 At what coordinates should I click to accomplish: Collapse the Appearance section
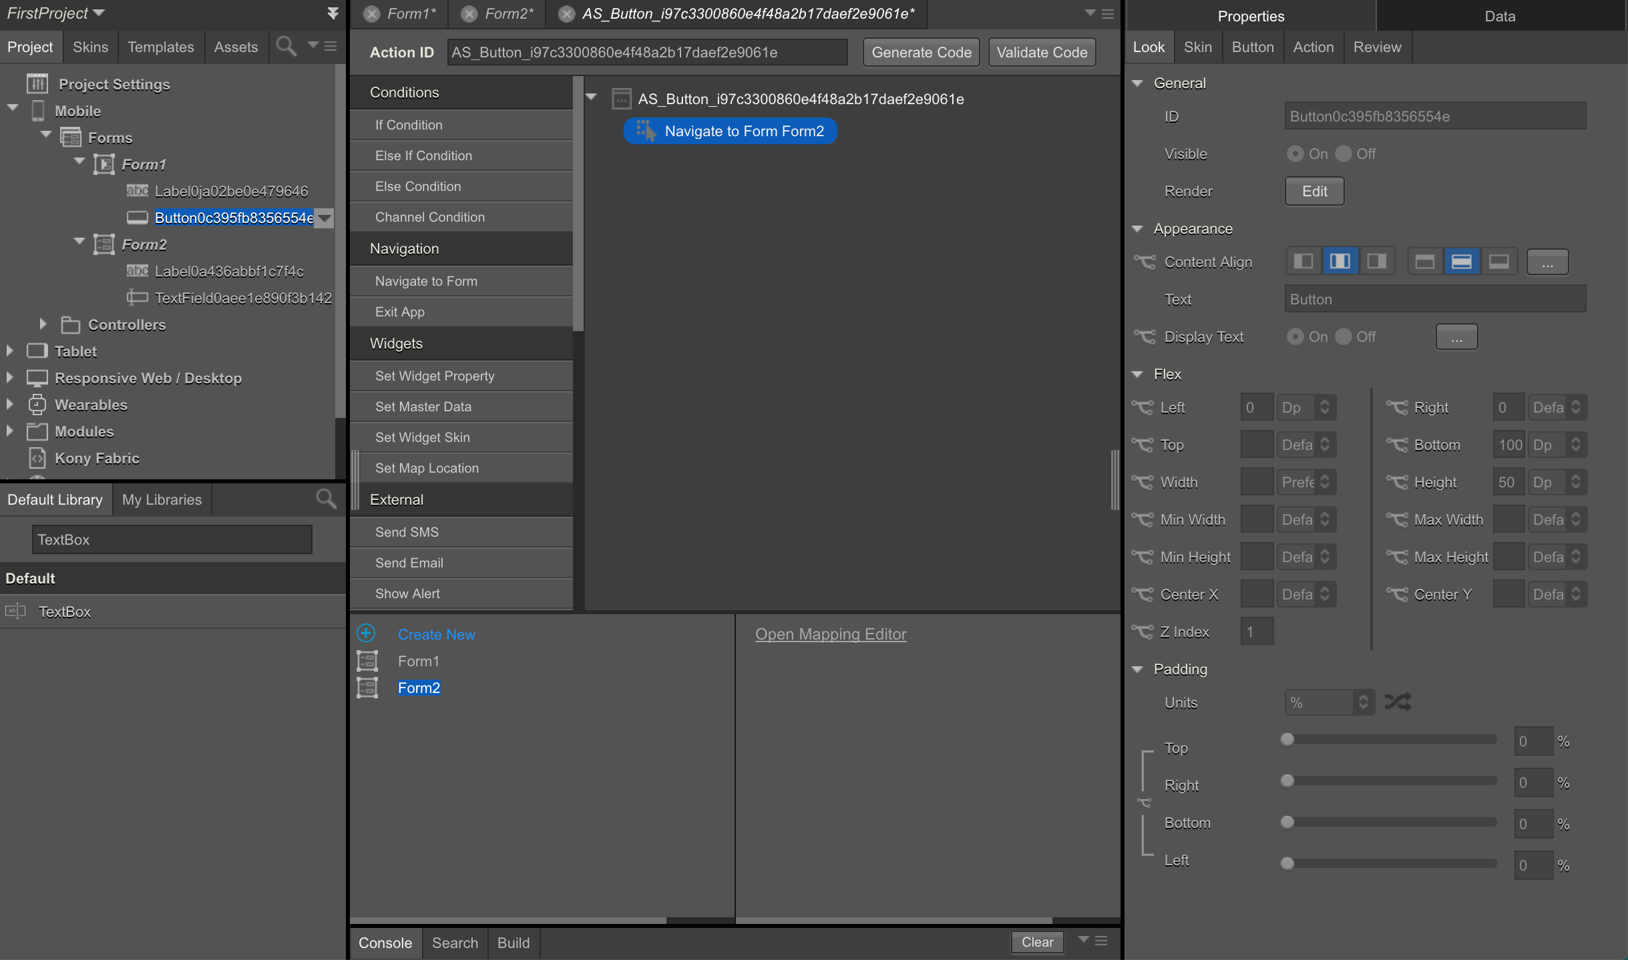tap(1138, 229)
